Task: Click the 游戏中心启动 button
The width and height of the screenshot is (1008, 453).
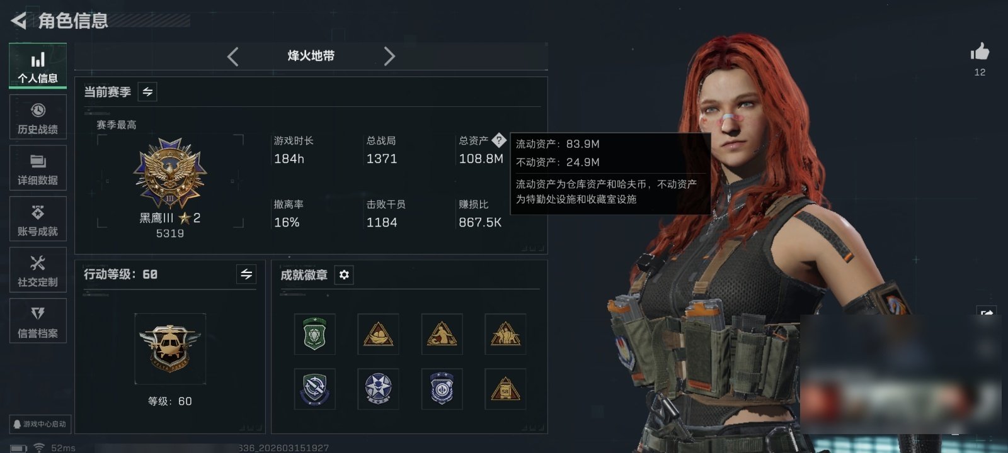Action: (x=39, y=424)
